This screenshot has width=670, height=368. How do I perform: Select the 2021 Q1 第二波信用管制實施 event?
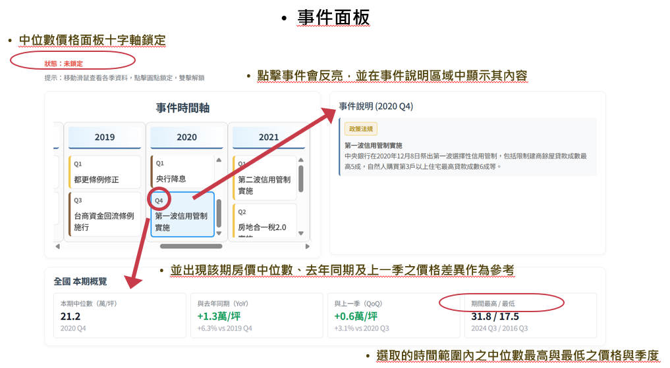point(264,178)
